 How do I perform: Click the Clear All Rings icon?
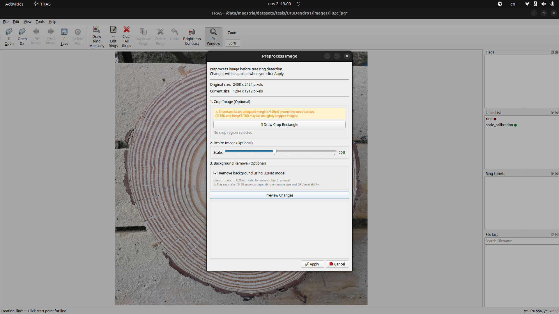126,37
